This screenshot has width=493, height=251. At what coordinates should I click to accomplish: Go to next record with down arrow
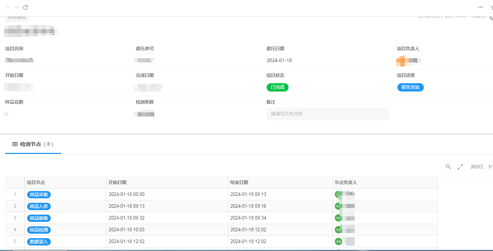coord(16,7)
